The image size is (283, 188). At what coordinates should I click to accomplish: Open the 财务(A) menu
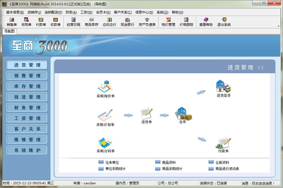[x=71, y=12]
